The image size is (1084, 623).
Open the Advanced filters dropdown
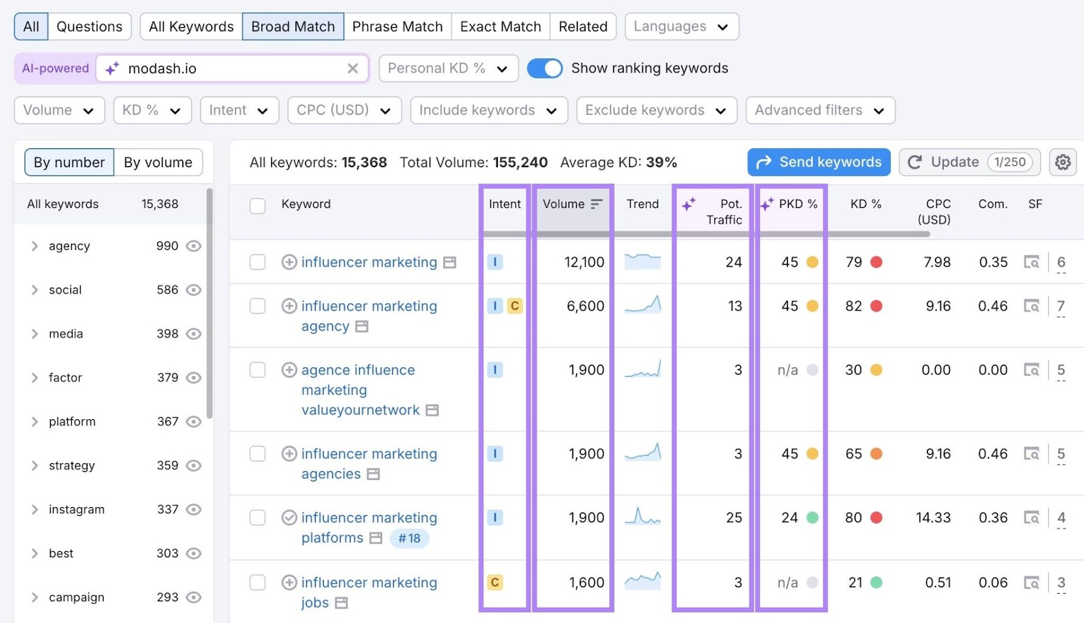coord(820,110)
